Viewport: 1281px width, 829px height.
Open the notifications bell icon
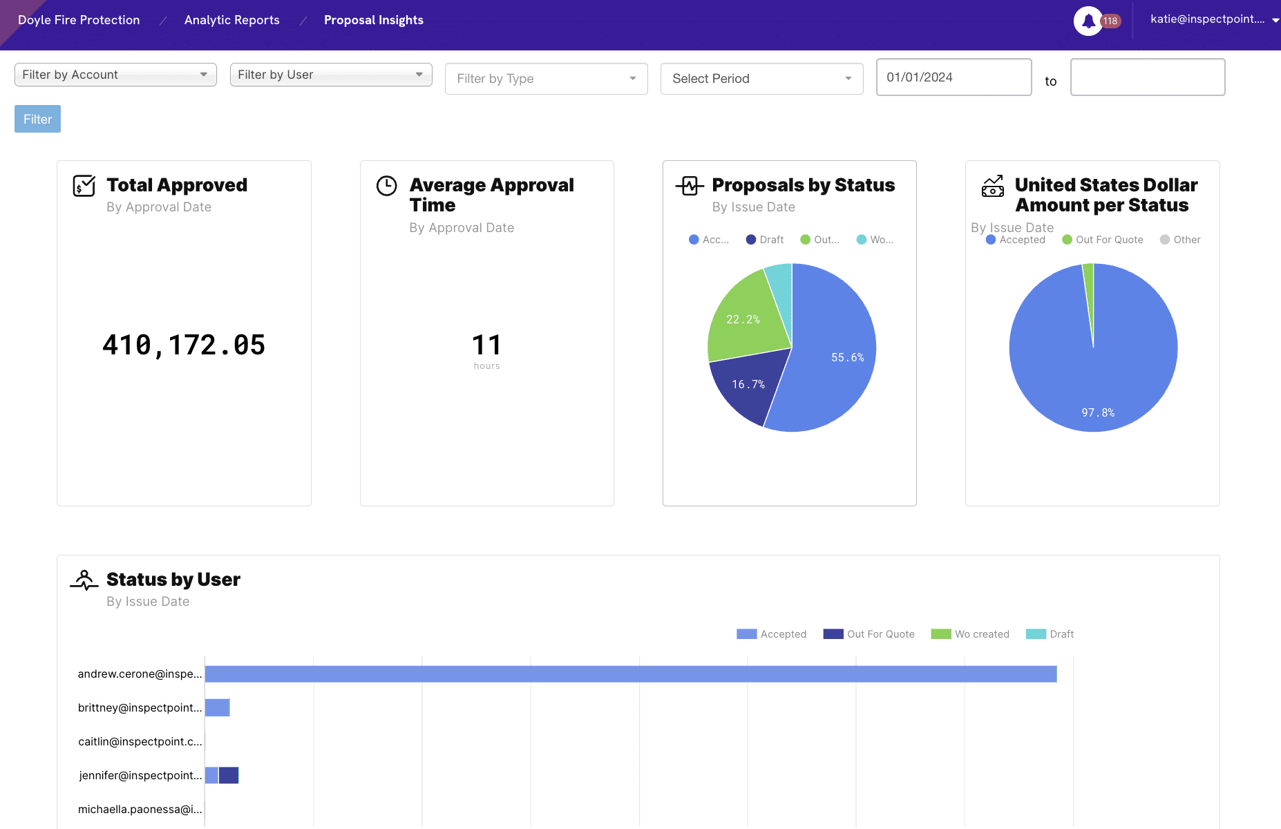pos(1088,21)
